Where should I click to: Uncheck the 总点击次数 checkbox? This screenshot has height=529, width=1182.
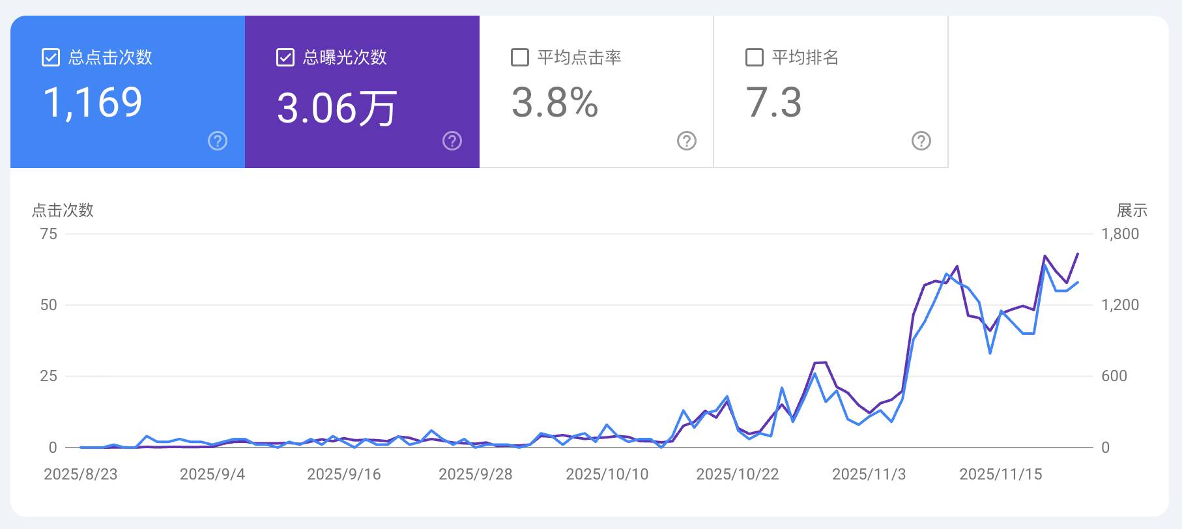pos(51,57)
